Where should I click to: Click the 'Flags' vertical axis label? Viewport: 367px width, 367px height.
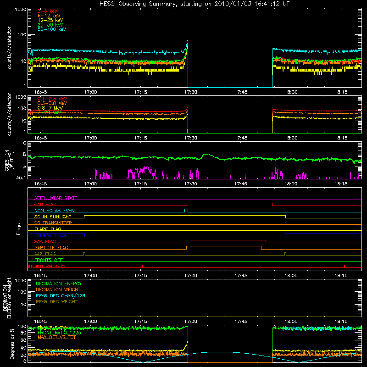pyautogui.click(x=19, y=229)
